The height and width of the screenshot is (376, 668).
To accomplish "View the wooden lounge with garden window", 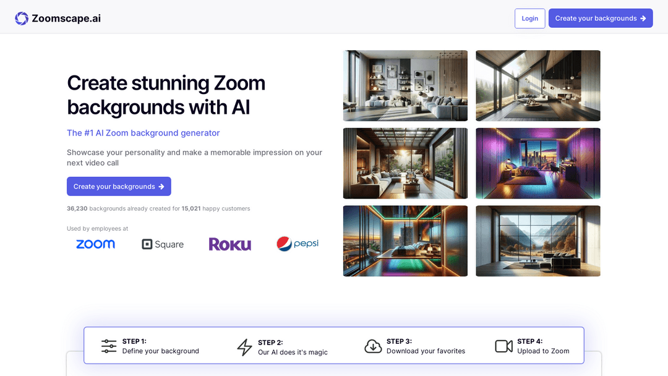I will pos(405,163).
